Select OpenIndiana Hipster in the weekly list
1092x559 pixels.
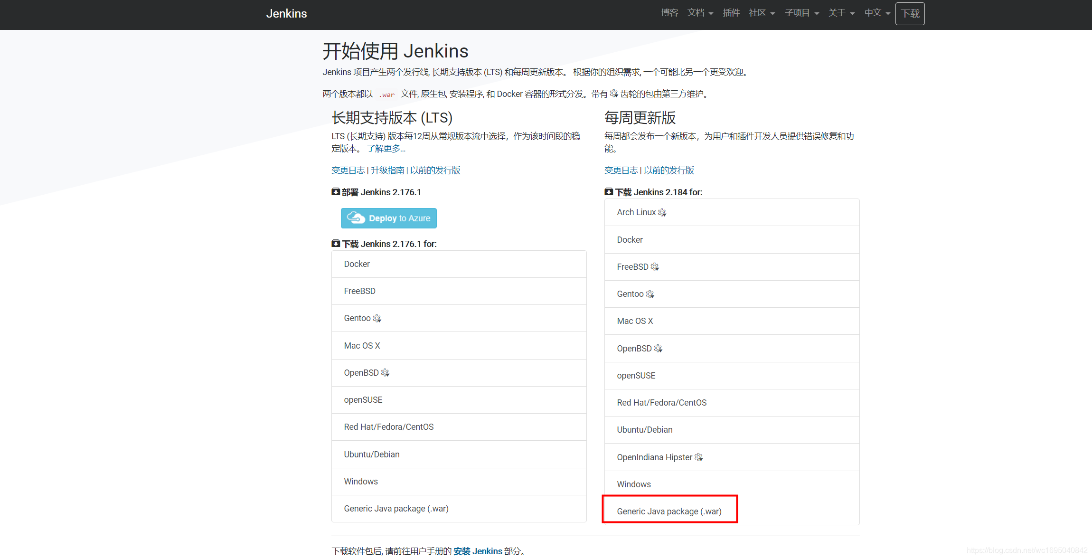(x=732, y=457)
